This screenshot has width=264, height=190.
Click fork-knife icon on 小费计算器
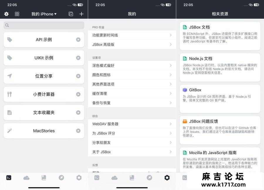(x=10, y=94)
